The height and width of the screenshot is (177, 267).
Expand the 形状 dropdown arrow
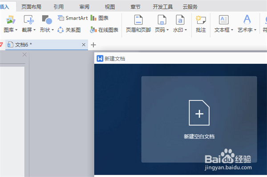(53, 30)
